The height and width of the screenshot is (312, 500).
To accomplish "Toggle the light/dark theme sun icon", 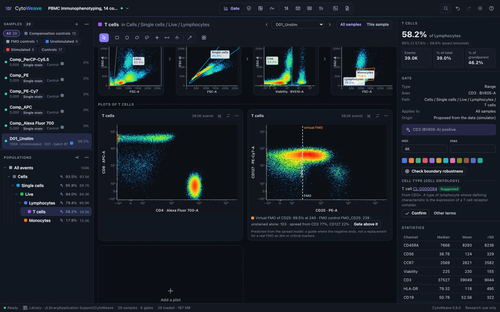I will pos(480,8).
